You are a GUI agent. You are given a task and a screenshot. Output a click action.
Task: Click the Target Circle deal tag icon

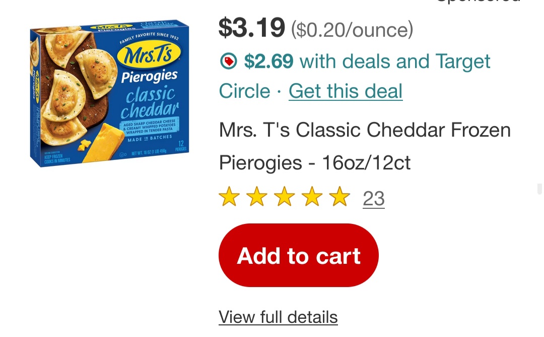pos(229,62)
